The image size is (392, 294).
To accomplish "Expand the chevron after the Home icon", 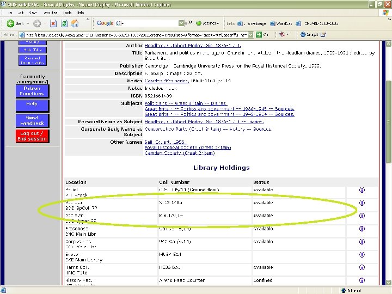I will coord(88,20).
